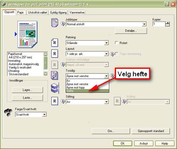Click Gjenopprett standard button
The height and width of the screenshot is (149, 177).
click(151, 131)
